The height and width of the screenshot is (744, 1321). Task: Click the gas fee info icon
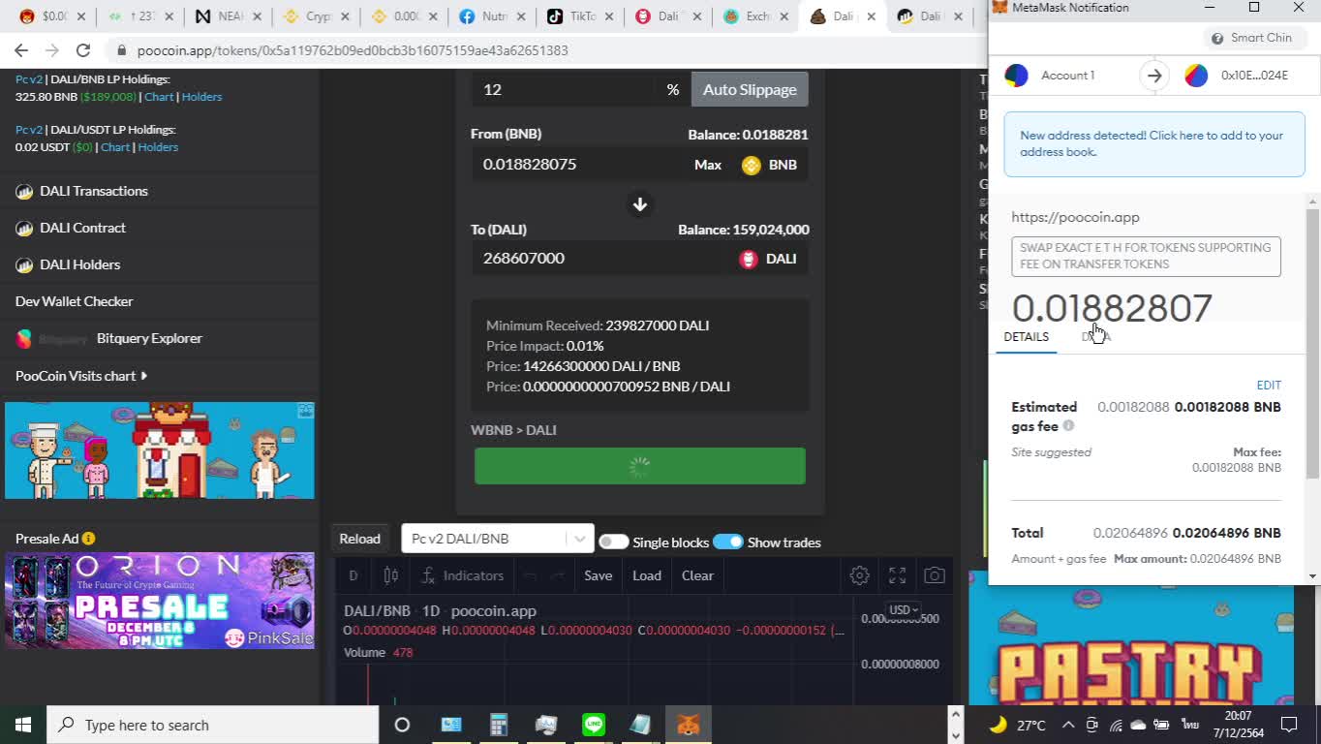point(1068,425)
